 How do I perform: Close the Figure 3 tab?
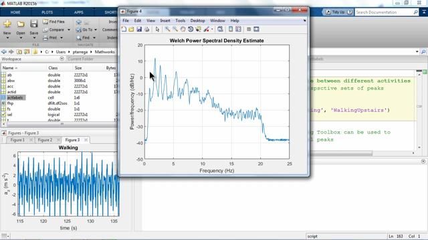(86, 140)
